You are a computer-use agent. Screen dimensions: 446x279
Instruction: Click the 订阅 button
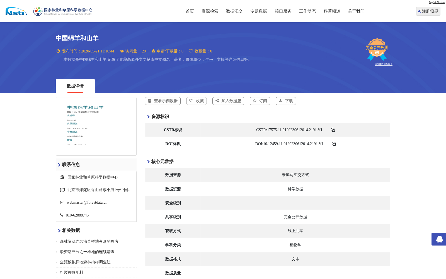(260, 101)
